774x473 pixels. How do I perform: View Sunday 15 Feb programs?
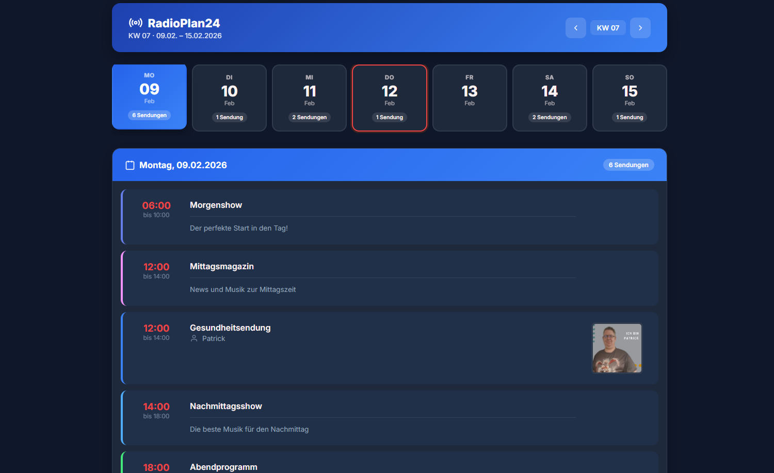pyautogui.click(x=629, y=98)
